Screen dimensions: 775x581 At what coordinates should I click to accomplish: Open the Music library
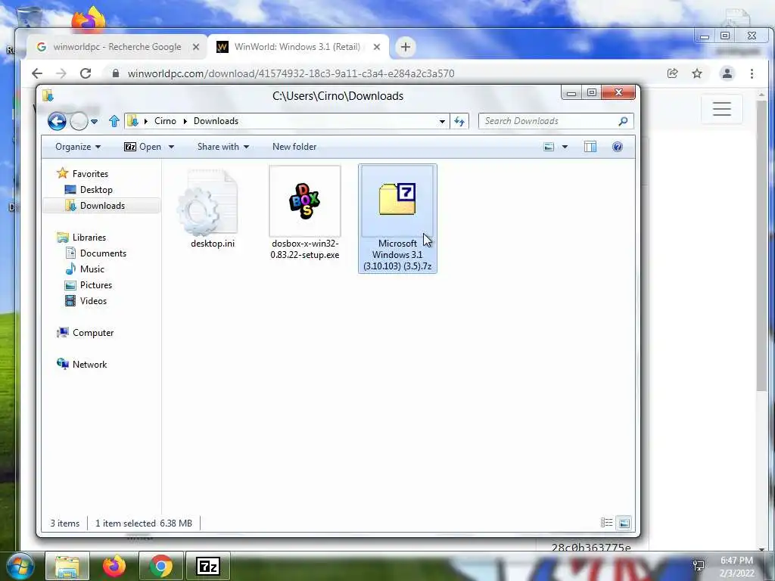point(85,269)
